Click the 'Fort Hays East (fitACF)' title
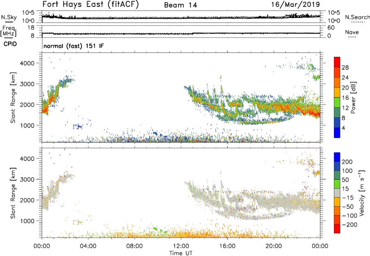Viewport: 370px width, 256px height. pos(90,4)
